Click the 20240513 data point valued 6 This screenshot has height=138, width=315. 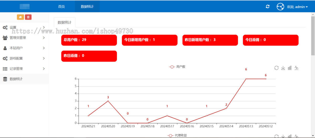pyautogui.click(x=246, y=79)
